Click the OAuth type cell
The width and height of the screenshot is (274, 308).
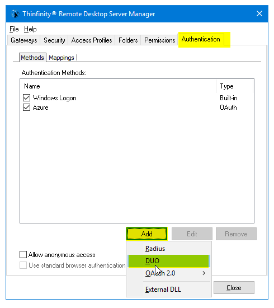coord(228,108)
